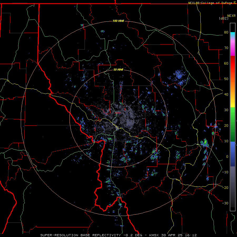Click the -20 value on dBZ scale
Image resolution: width=237 pixels, height=237 pixels.
pyautogui.click(x=225, y=187)
